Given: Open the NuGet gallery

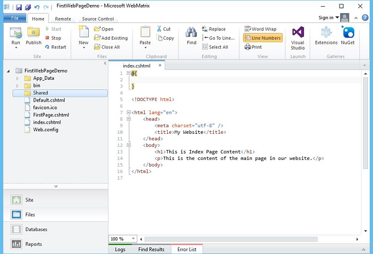Looking at the screenshot, I should (x=348, y=33).
